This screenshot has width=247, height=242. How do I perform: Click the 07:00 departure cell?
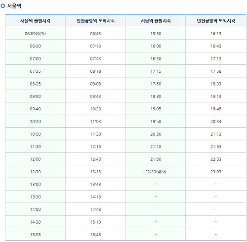(x=36, y=59)
